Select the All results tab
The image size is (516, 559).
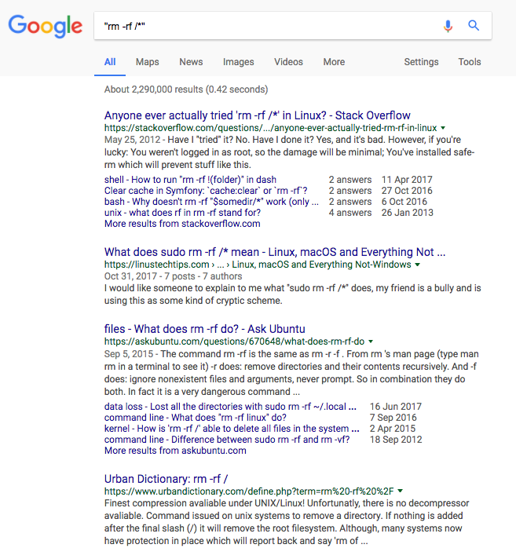click(x=110, y=62)
